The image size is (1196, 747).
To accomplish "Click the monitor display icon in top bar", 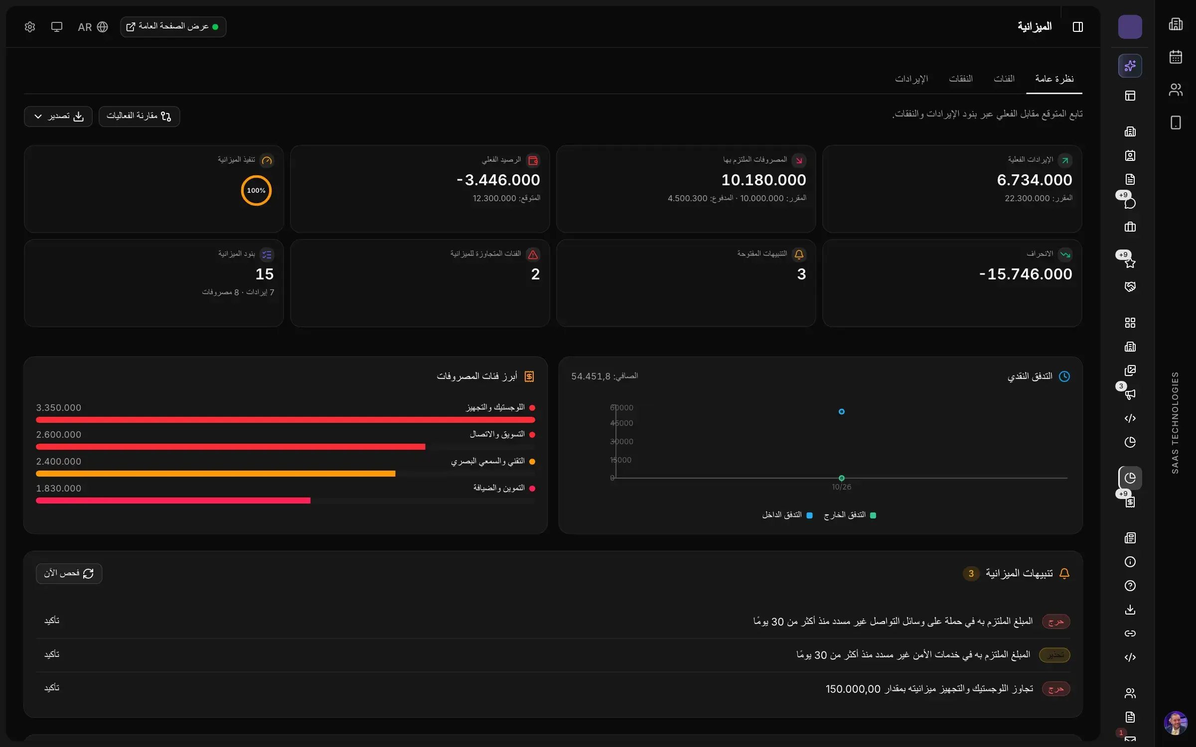I will pyautogui.click(x=57, y=27).
